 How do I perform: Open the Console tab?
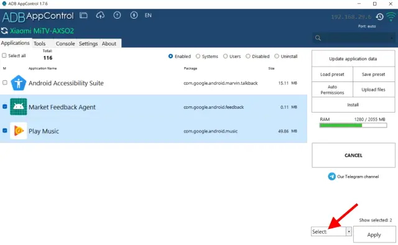[65, 44]
